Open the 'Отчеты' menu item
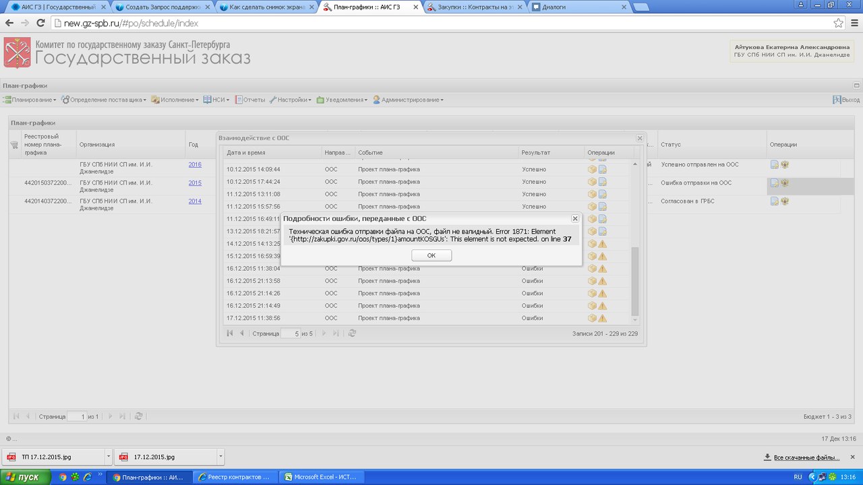This screenshot has height=485, width=863. pos(249,100)
